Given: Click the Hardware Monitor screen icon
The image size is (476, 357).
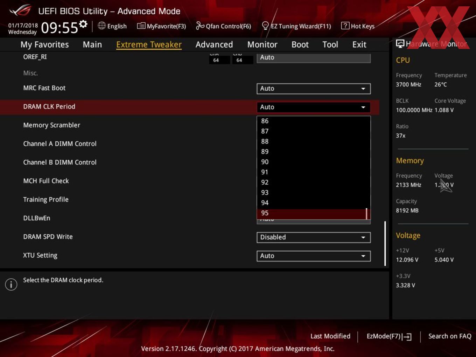Looking at the screenshot, I should point(400,44).
